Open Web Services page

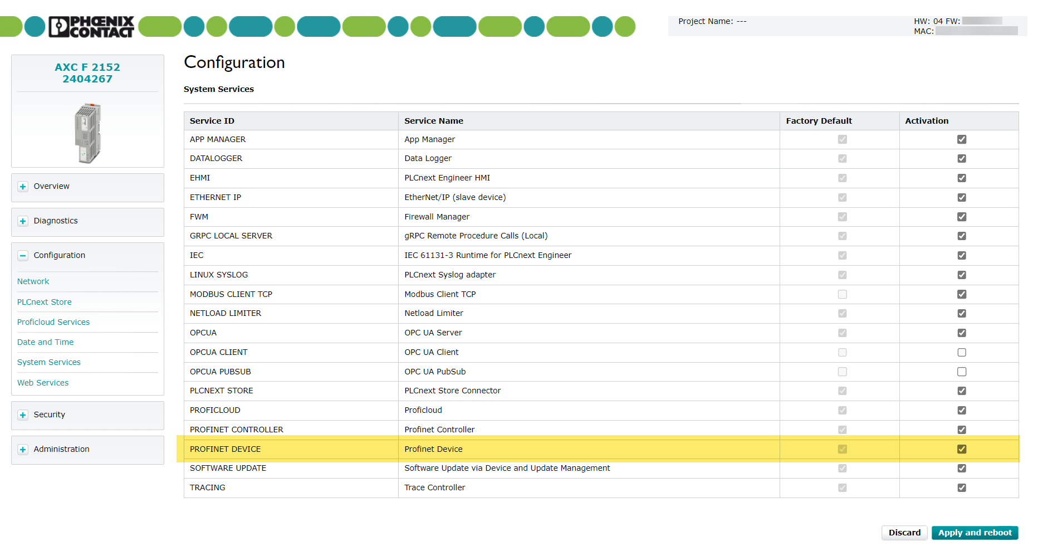(43, 383)
